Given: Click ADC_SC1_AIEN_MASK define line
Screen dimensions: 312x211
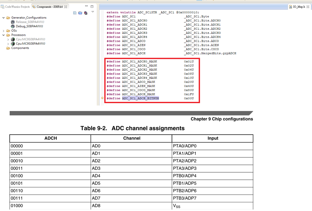Looking at the screenshot, I should pyautogui.click(x=150, y=86).
